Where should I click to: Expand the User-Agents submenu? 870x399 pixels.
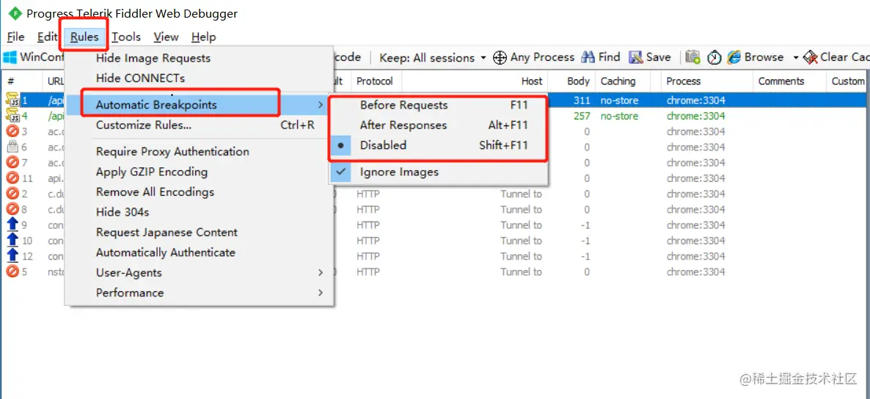(x=200, y=272)
